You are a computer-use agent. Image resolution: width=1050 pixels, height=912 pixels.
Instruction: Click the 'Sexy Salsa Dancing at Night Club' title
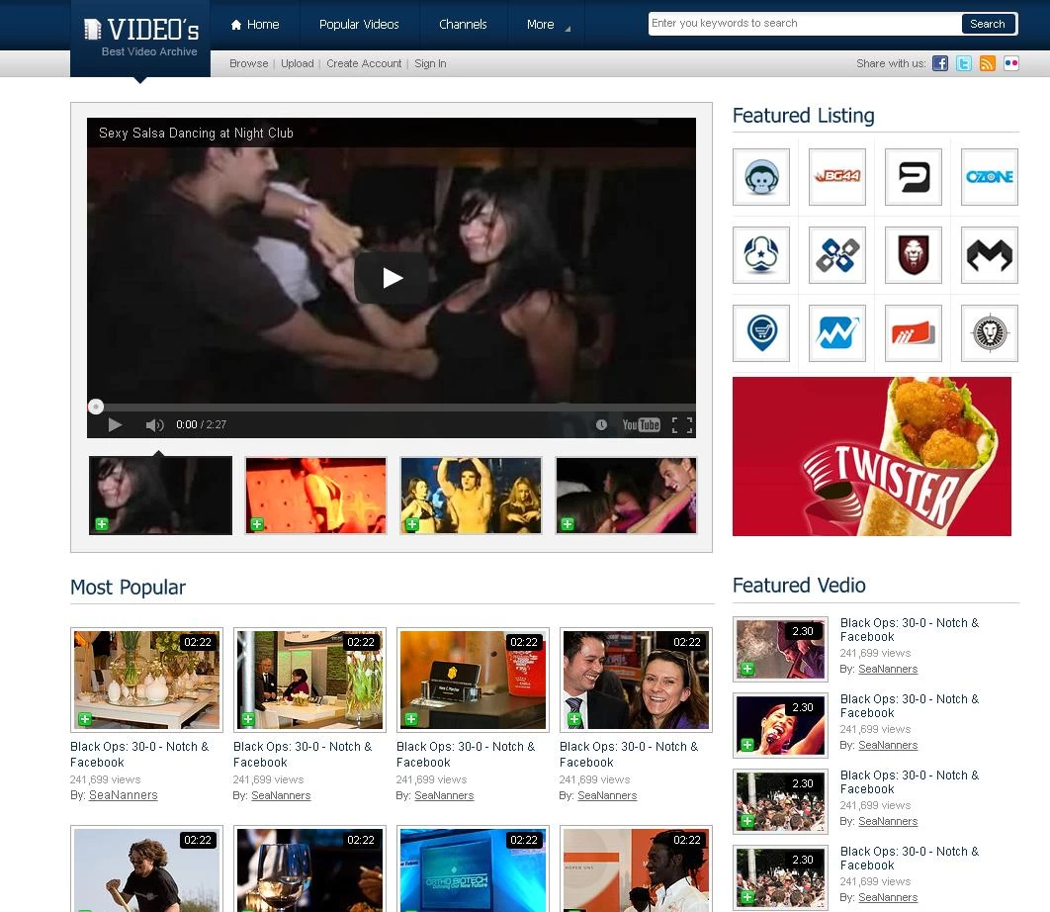click(196, 133)
